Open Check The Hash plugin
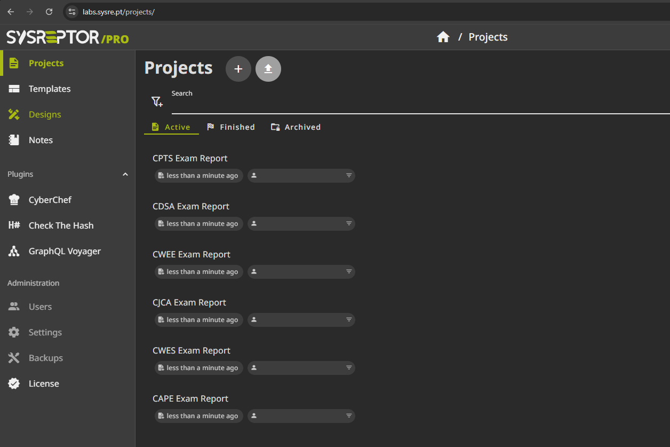Image resolution: width=670 pixels, height=447 pixels. (61, 225)
